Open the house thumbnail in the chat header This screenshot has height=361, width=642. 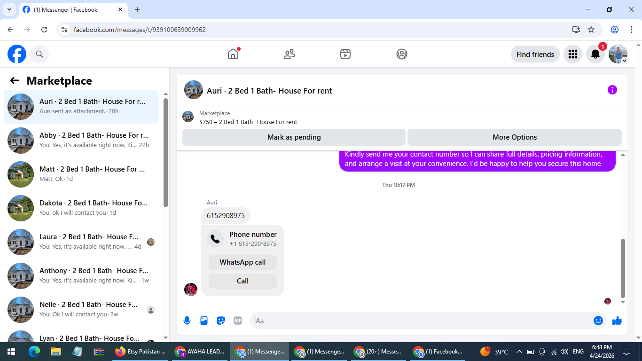tap(194, 90)
